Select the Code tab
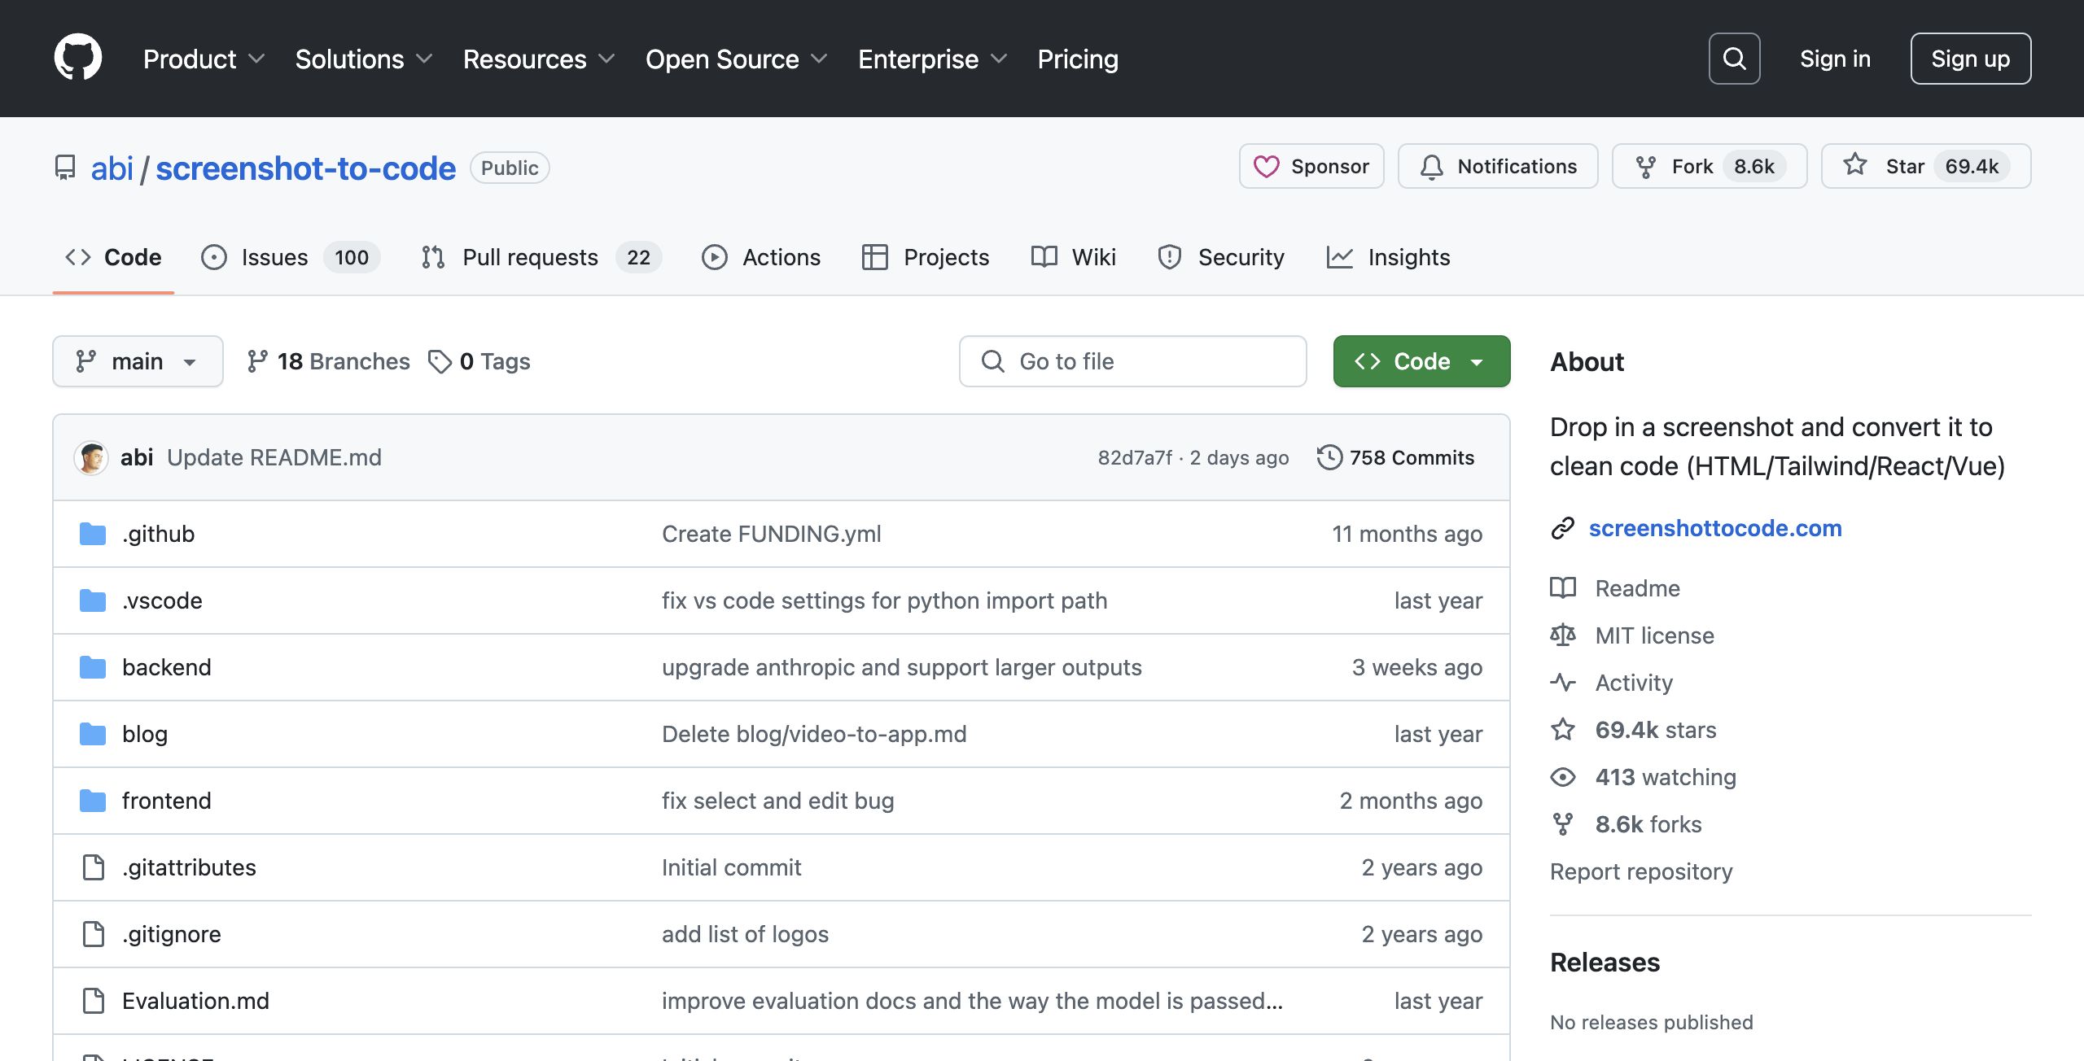The height and width of the screenshot is (1061, 2084). click(113, 257)
